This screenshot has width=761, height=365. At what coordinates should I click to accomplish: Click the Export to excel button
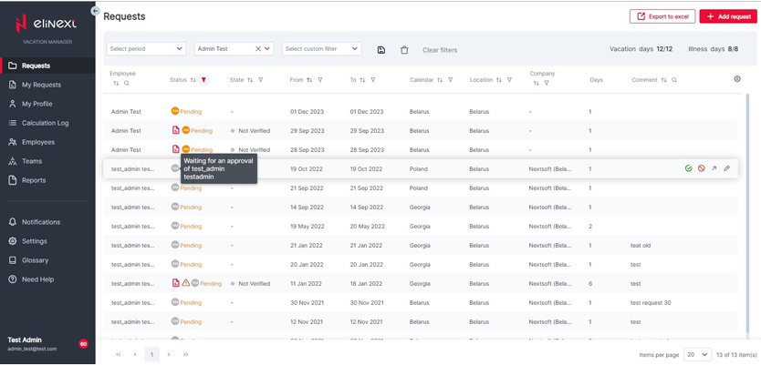click(662, 16)
